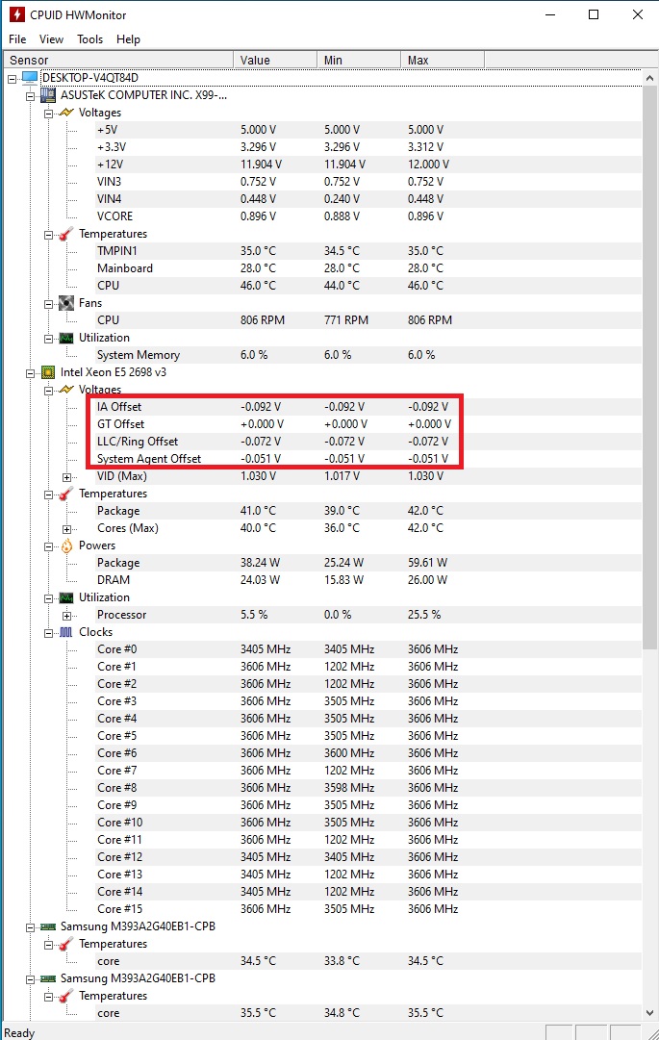Select the Mainboard temperature row
659x1040 pixels.
pyautogui.click(x=368, y=268)
